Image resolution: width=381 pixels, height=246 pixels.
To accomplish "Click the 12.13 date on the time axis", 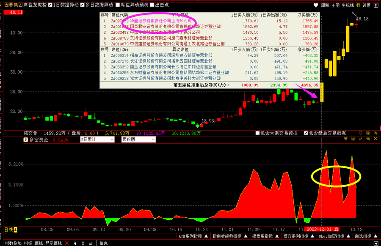I will [356, 230].
